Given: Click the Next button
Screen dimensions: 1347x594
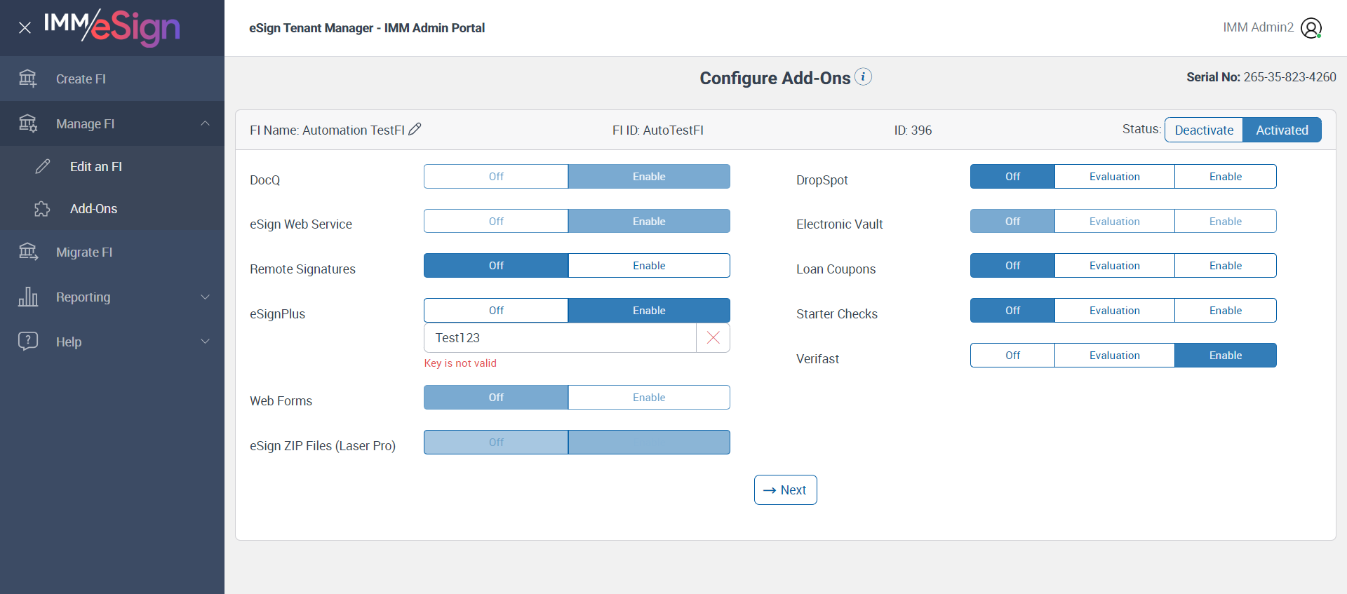Looking at the screenshot, I should (x=785, y=490).
